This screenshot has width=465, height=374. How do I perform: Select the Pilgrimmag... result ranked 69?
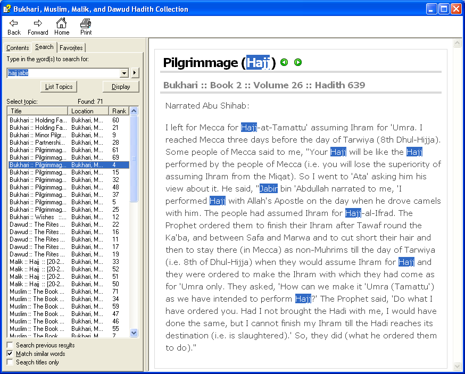[69, 157]
